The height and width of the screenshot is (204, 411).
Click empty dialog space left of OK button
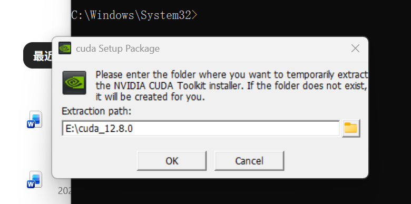click(x=97, y=160)
